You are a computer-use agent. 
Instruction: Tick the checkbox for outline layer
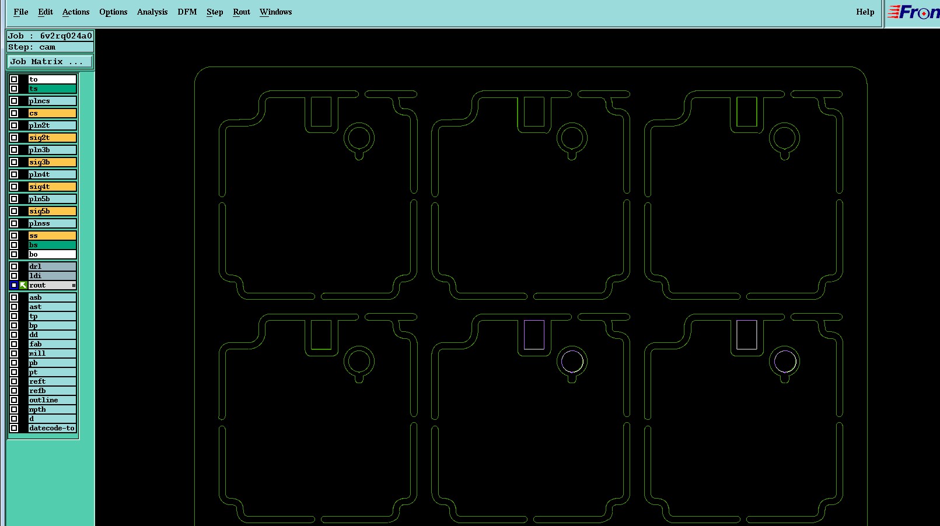tap(14, 400)
